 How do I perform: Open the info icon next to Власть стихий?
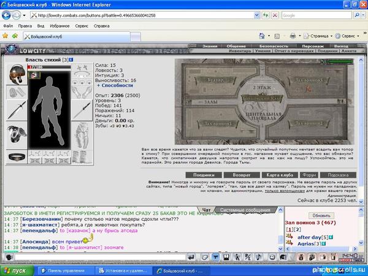(x=71, y=60)
